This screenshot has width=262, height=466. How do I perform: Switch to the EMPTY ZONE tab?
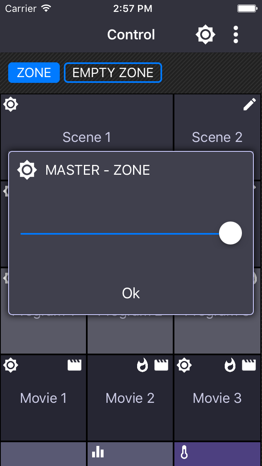coord(113,73)
